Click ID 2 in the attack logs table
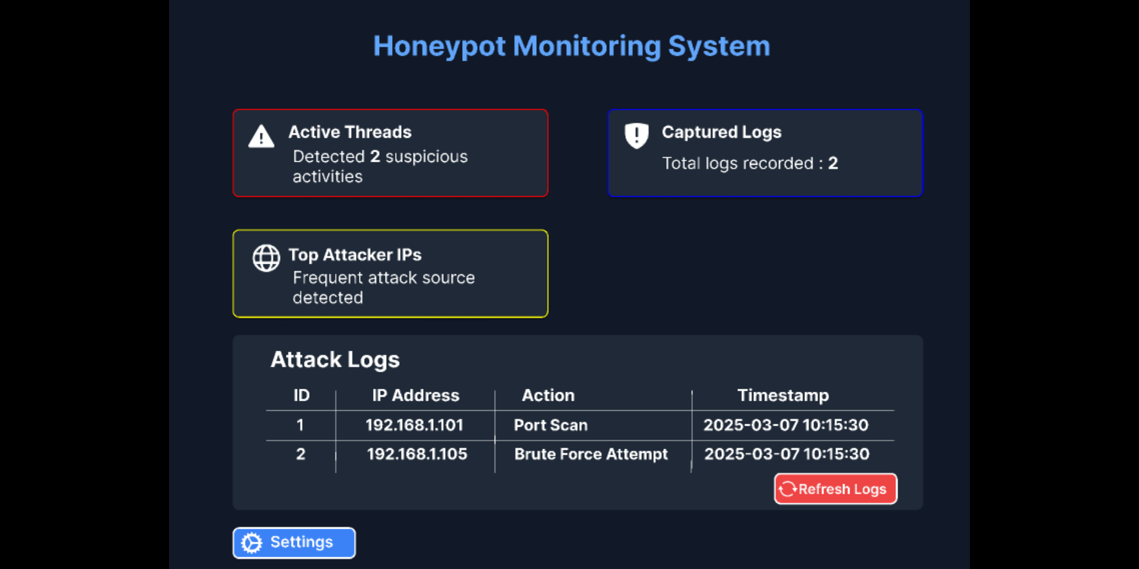The width and height of the screenshot is (1139, 569). tap(301, 454)
